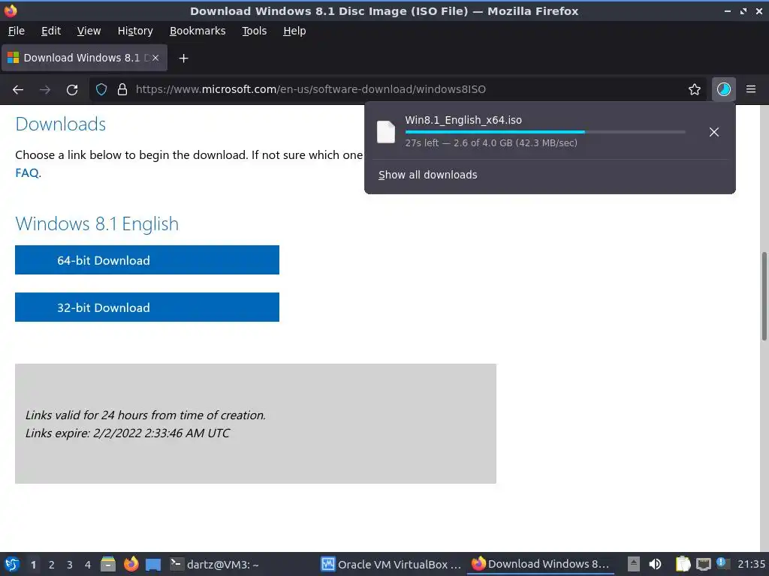
Task: Click the Win8.1_English_x64.iso download entry name
Action: 463,120
